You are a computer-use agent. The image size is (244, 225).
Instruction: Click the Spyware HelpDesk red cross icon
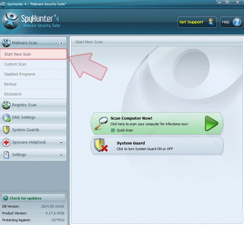pyautogui.click(x=6, y=142)
